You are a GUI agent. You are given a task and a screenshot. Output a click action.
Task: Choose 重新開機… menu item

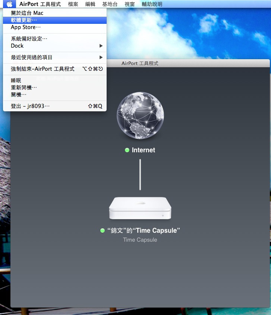(x=55, y=87)
